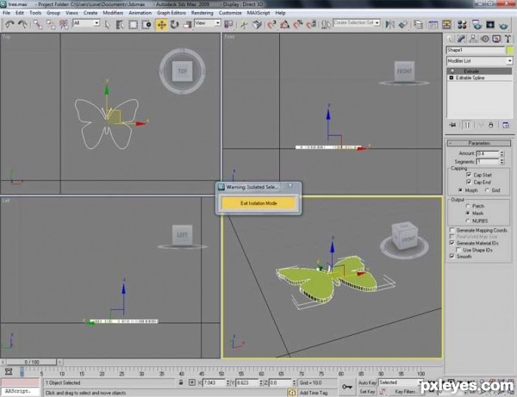Toggle the Smooth checkbox

coord(452,257)
